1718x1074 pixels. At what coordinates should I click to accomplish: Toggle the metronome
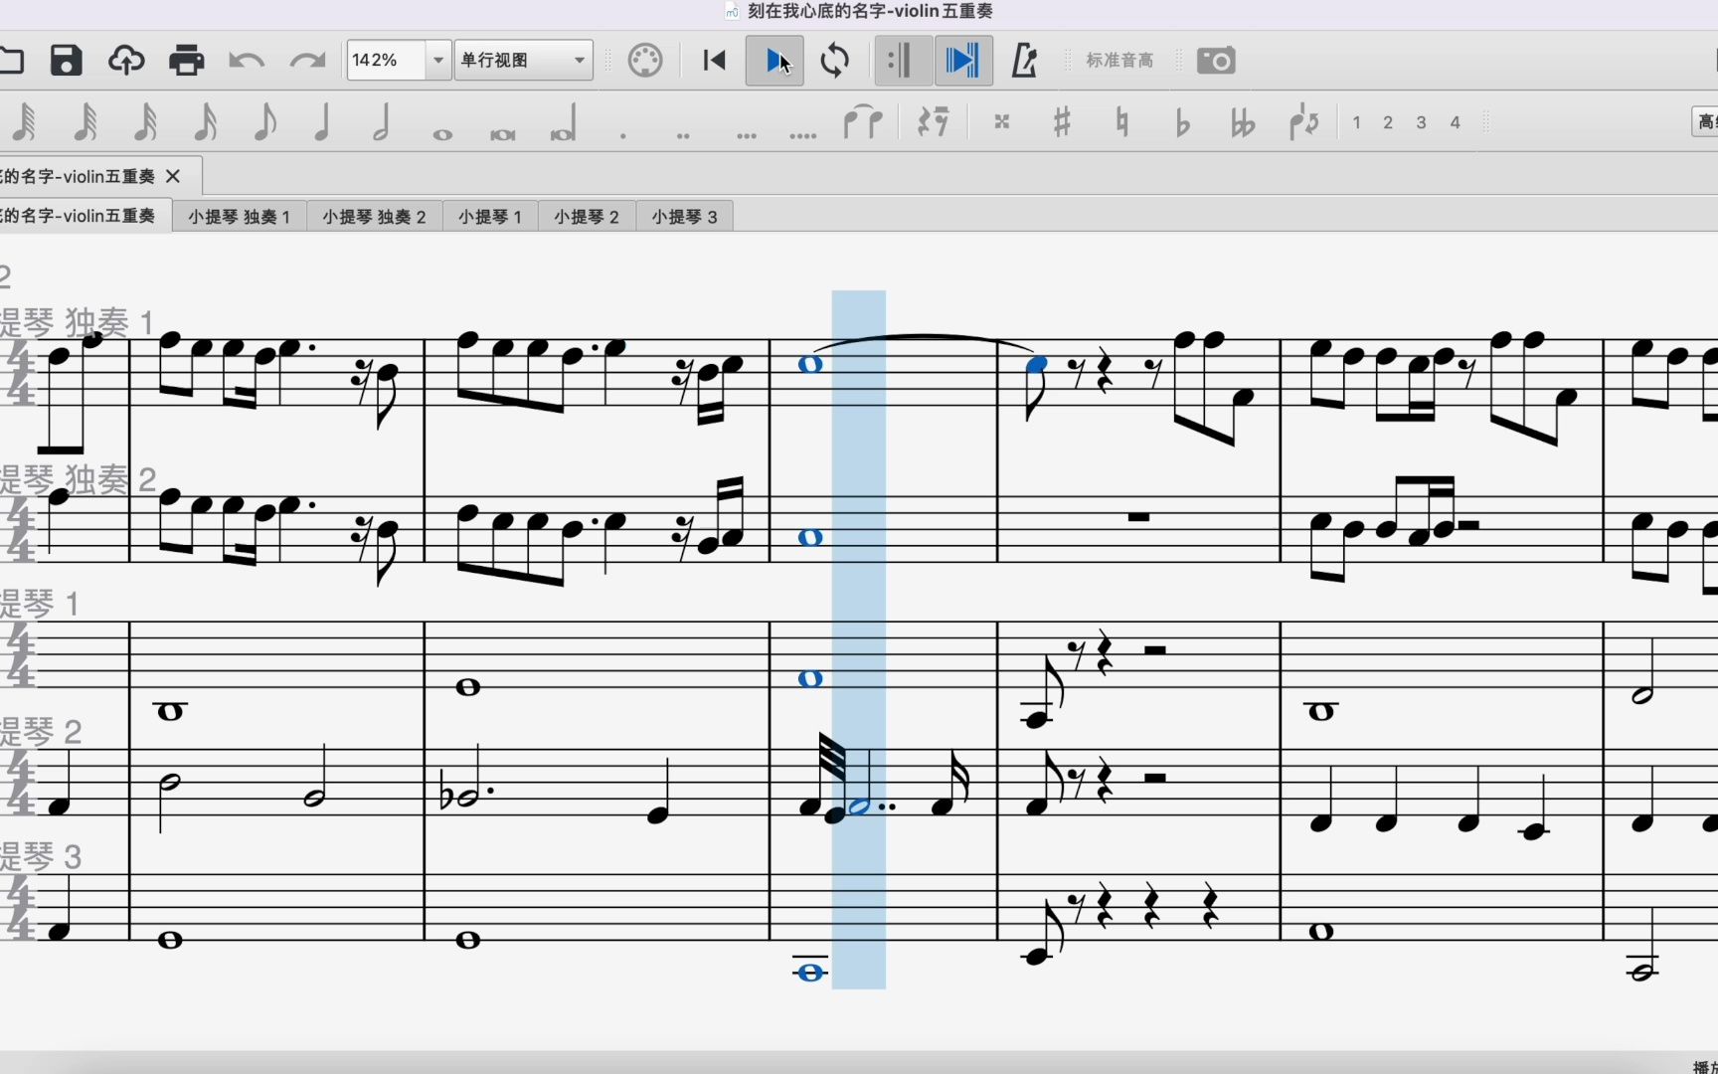[1024, 61]
